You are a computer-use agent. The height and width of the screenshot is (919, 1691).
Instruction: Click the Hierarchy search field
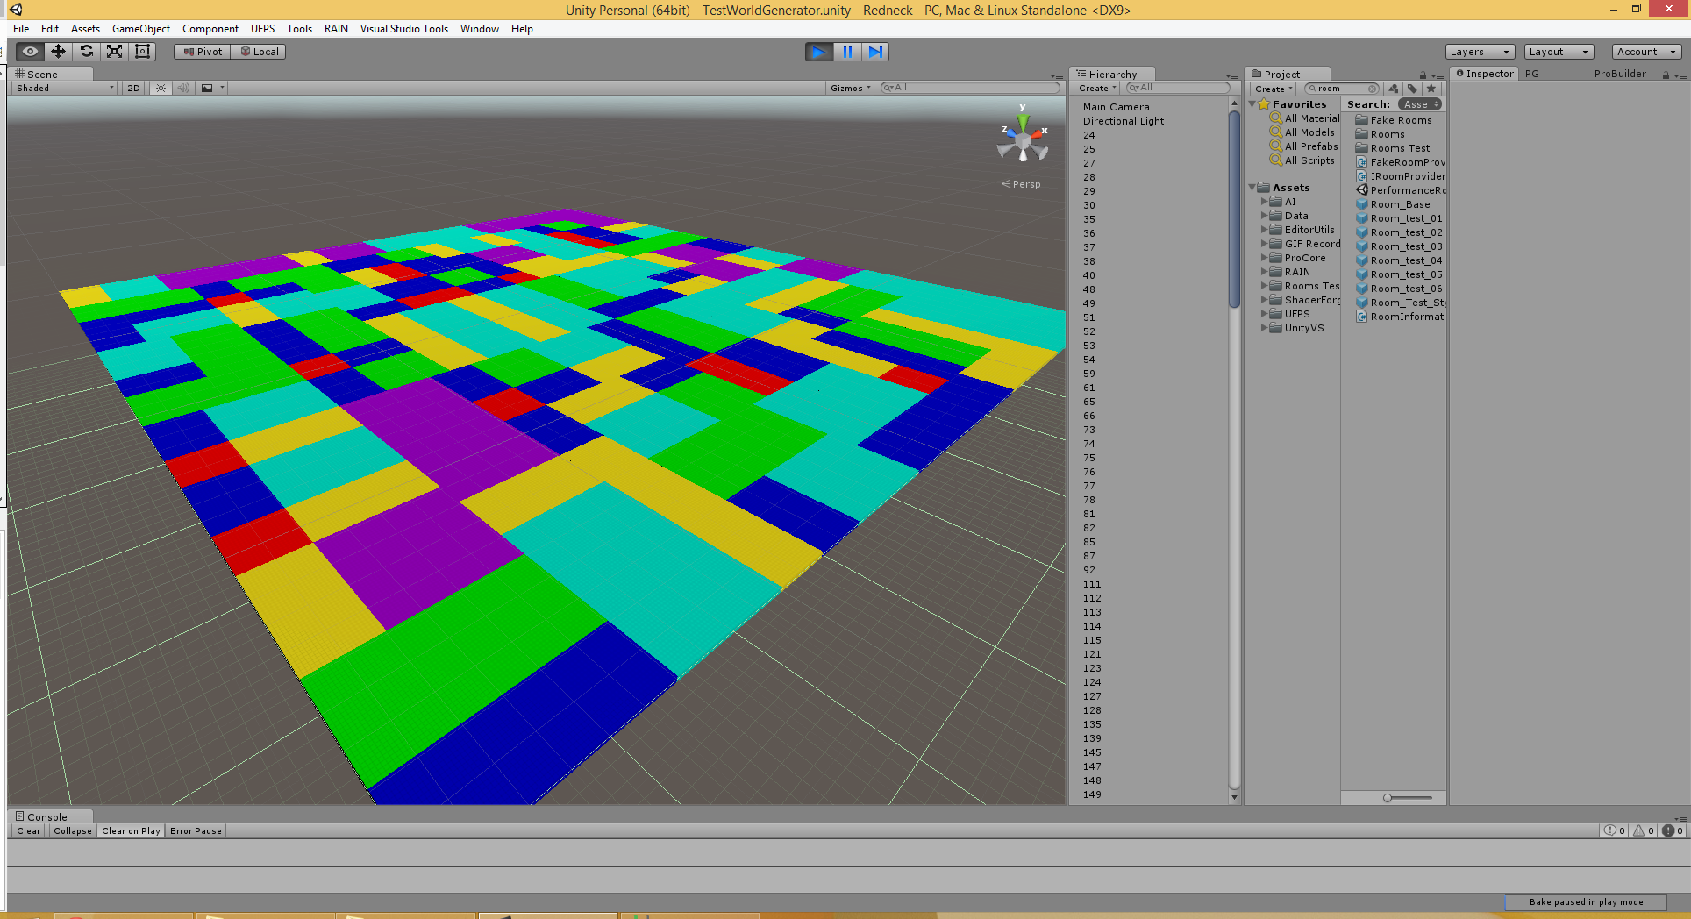coord(1177,88)
